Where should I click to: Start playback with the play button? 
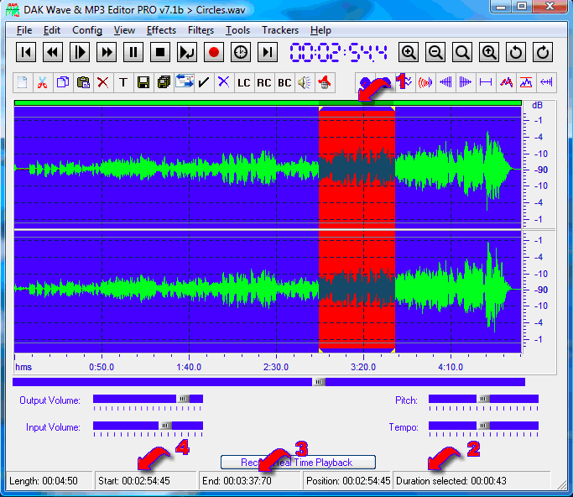(80, 52)
